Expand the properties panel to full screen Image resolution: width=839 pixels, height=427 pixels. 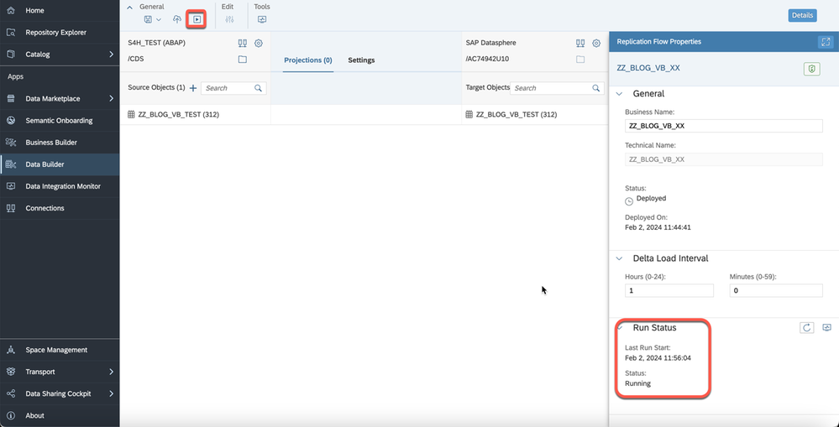coord(826,42)
